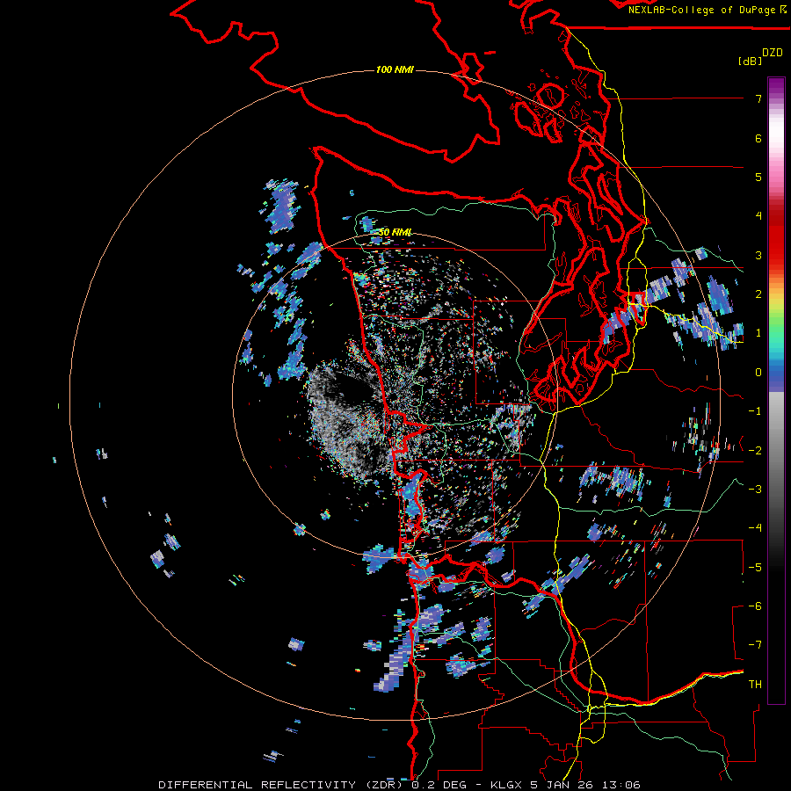Click the [dB] unit label

750,61
